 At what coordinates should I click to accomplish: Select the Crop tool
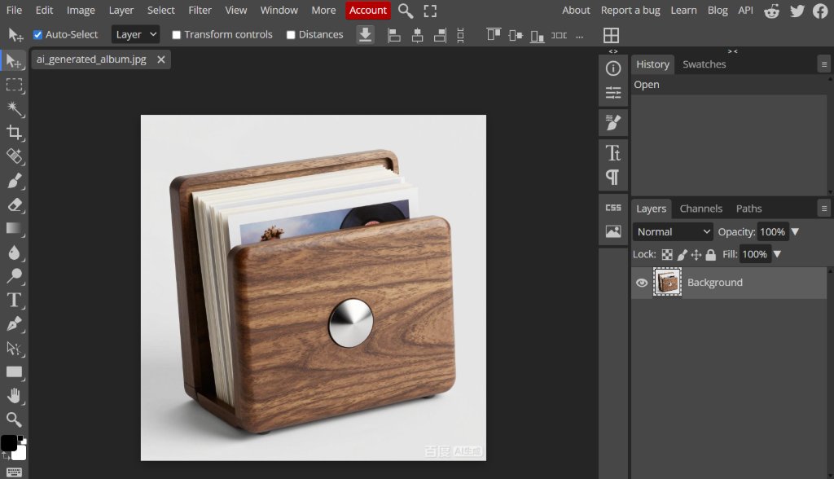(x=14, y=133)
